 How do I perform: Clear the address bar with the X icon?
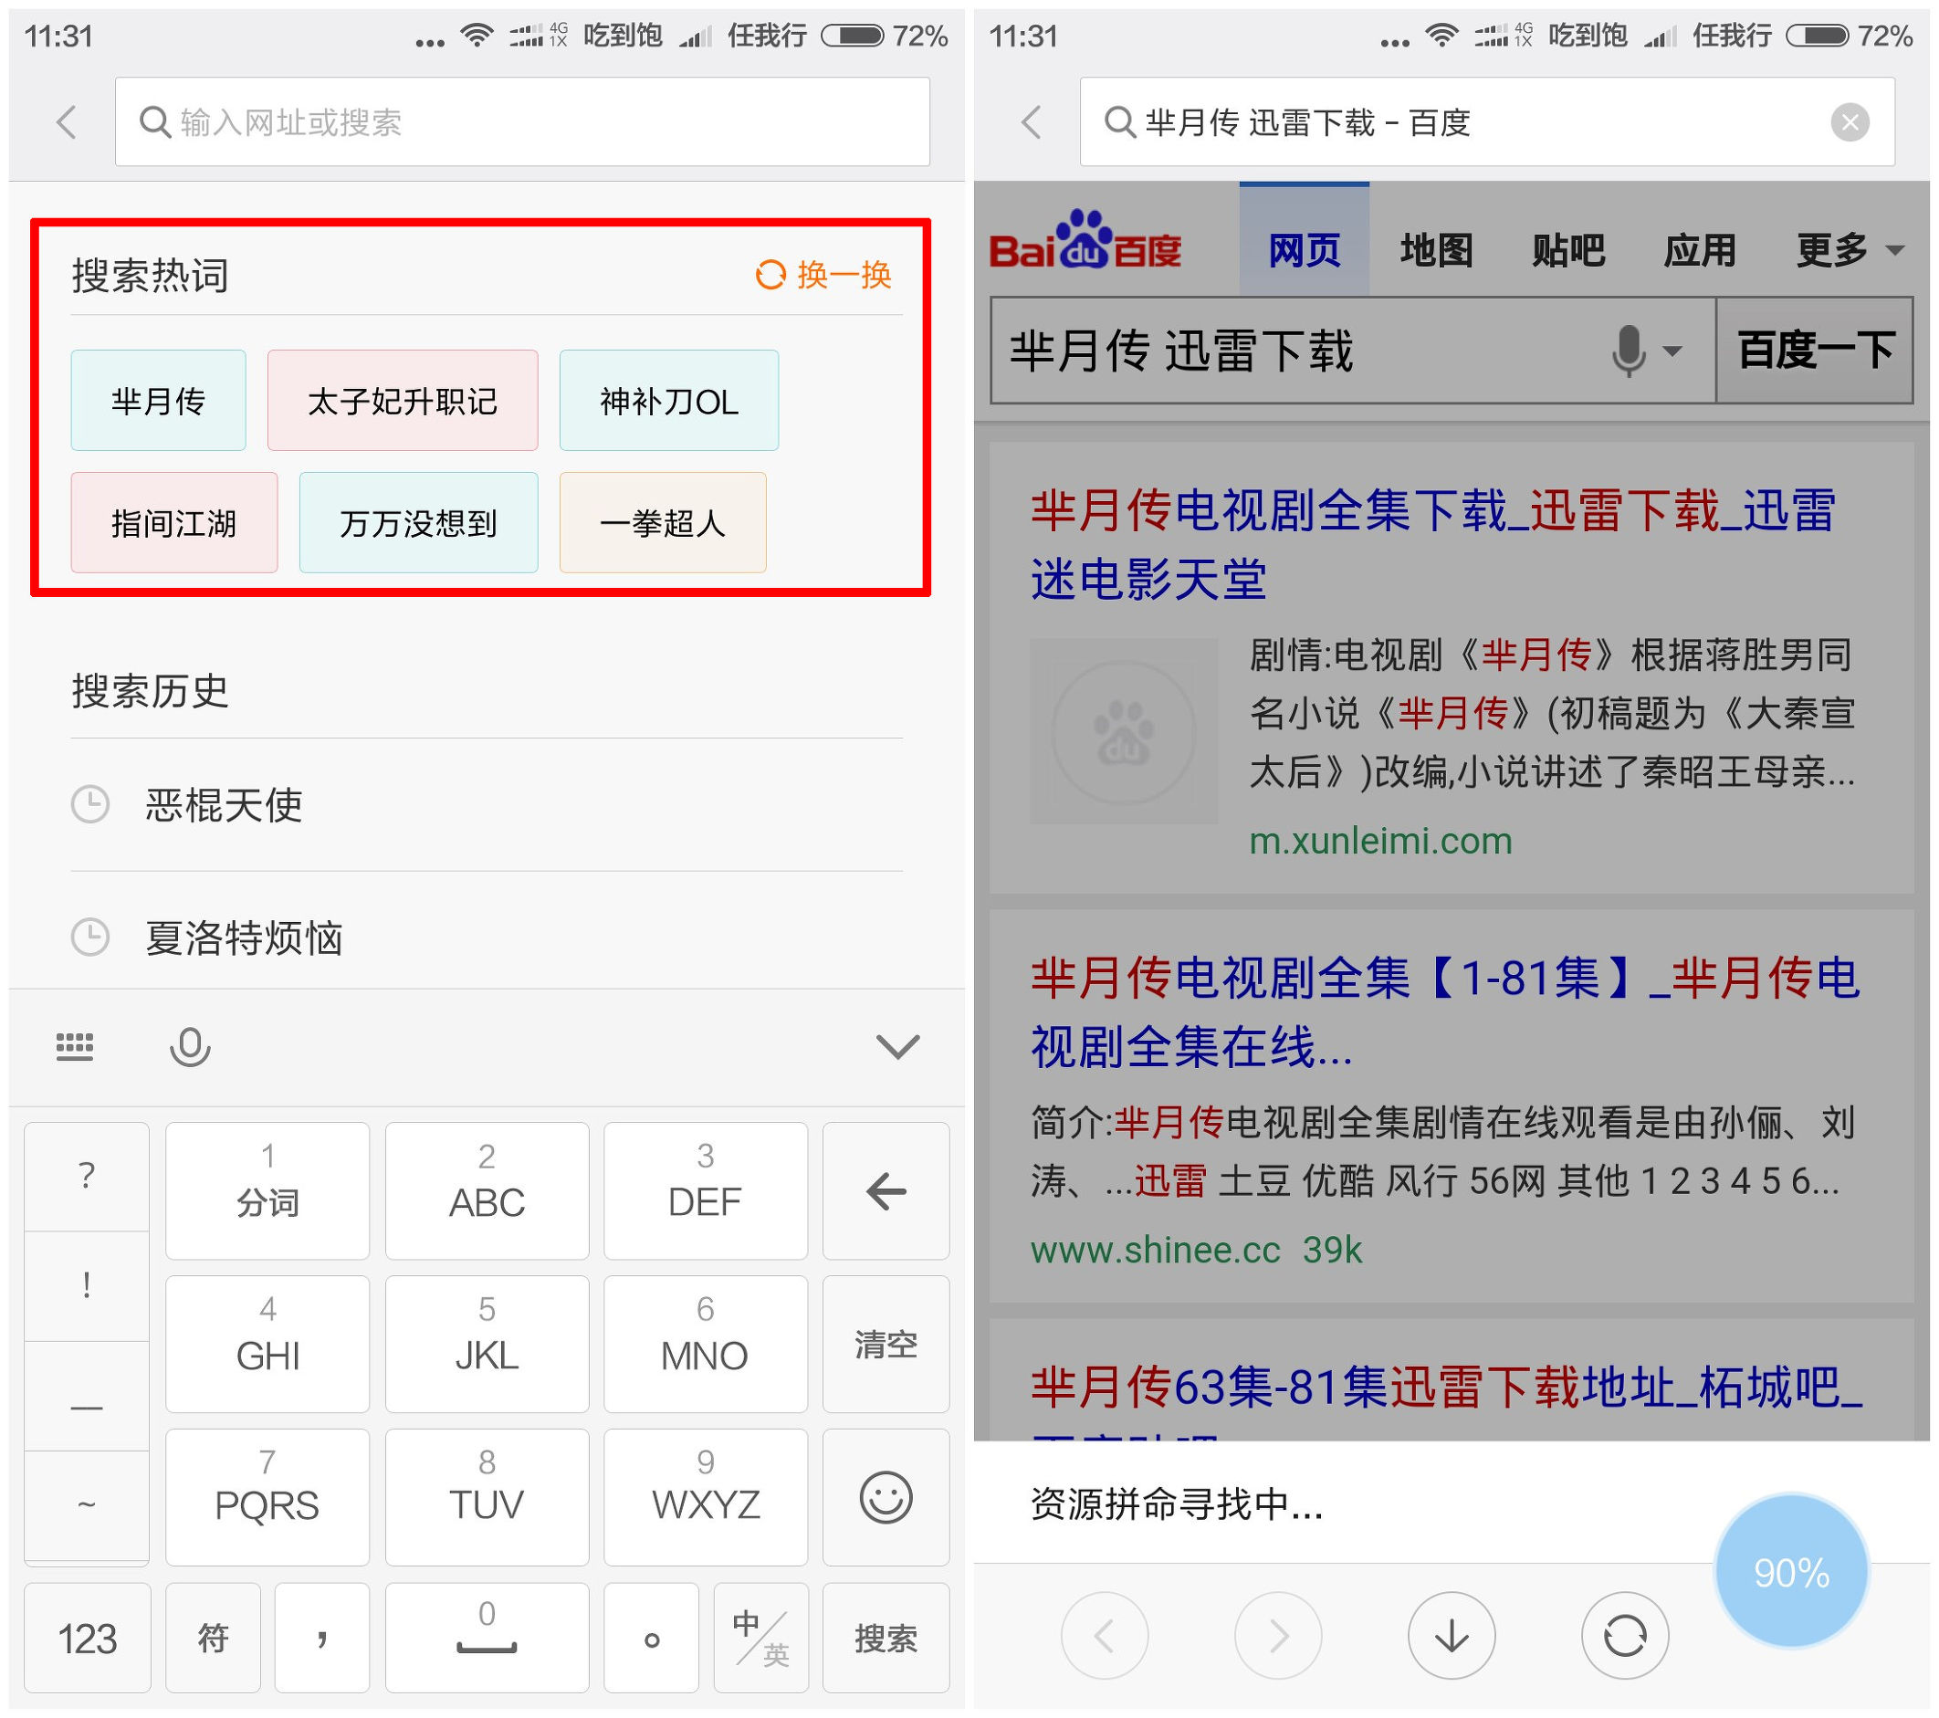(x=1849, y=122)
